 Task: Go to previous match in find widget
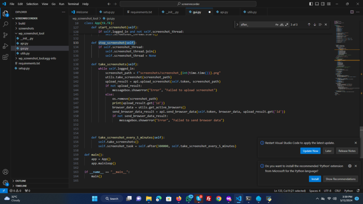[x=309, y=24]
